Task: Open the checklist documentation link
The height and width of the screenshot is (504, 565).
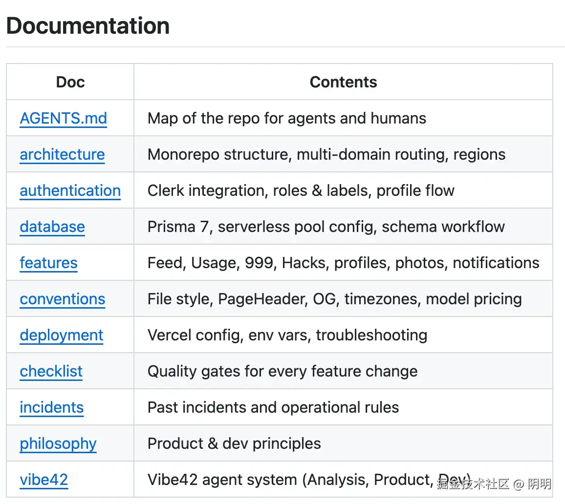Action: 51,371
